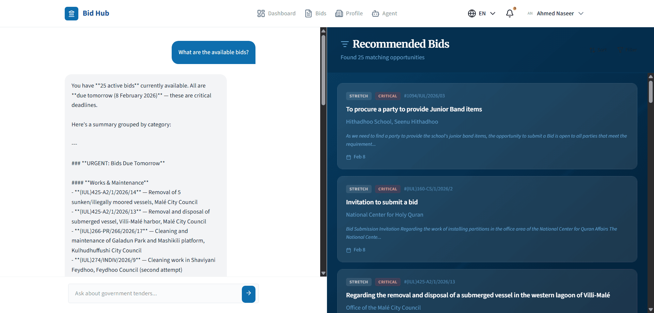This screenshot has width=654, height=313.
Task: Expand the Ahmed Naseer account chevron
Action: pos(581,14)
